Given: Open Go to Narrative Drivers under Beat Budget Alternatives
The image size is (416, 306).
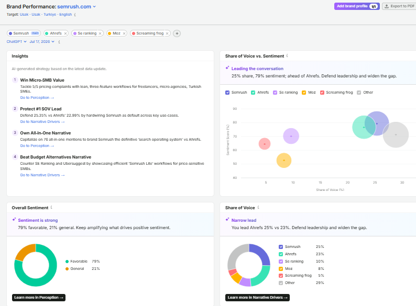Looking at the screenshot, I should click(x=42, y=175).
